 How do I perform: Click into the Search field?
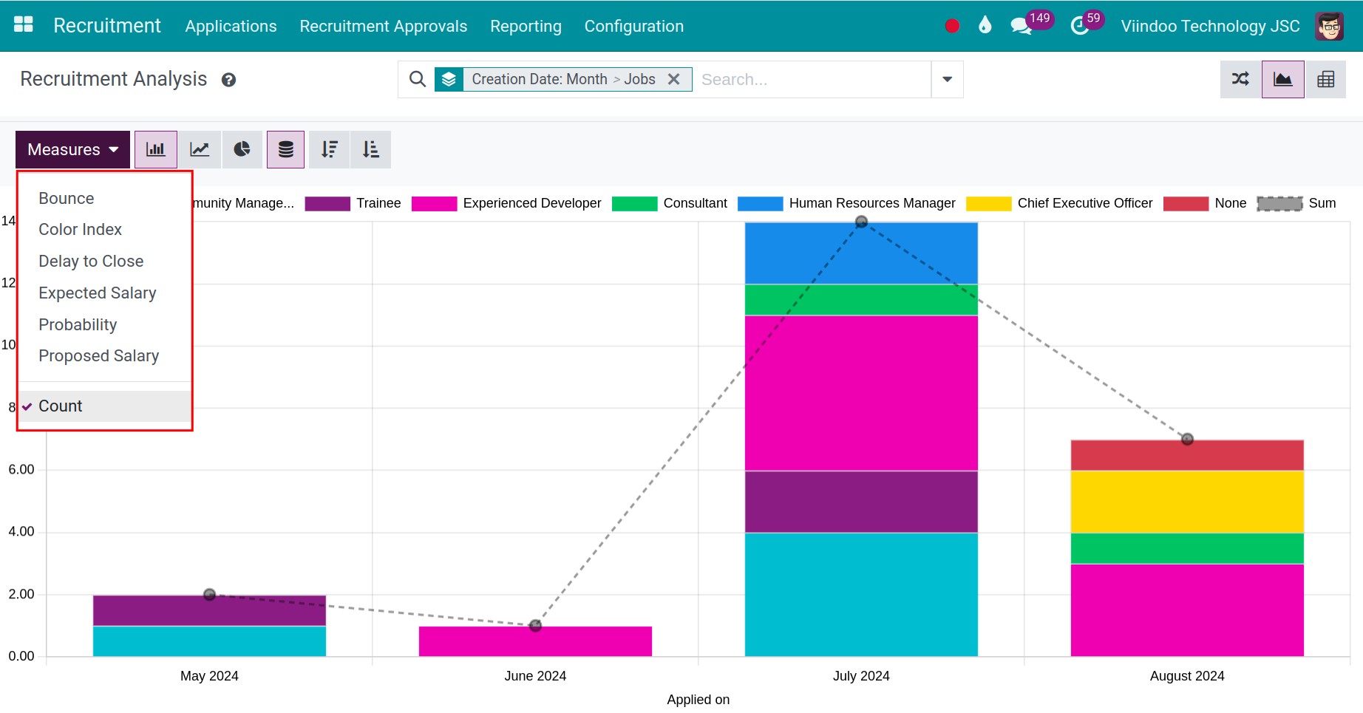(x=812, y=79)
